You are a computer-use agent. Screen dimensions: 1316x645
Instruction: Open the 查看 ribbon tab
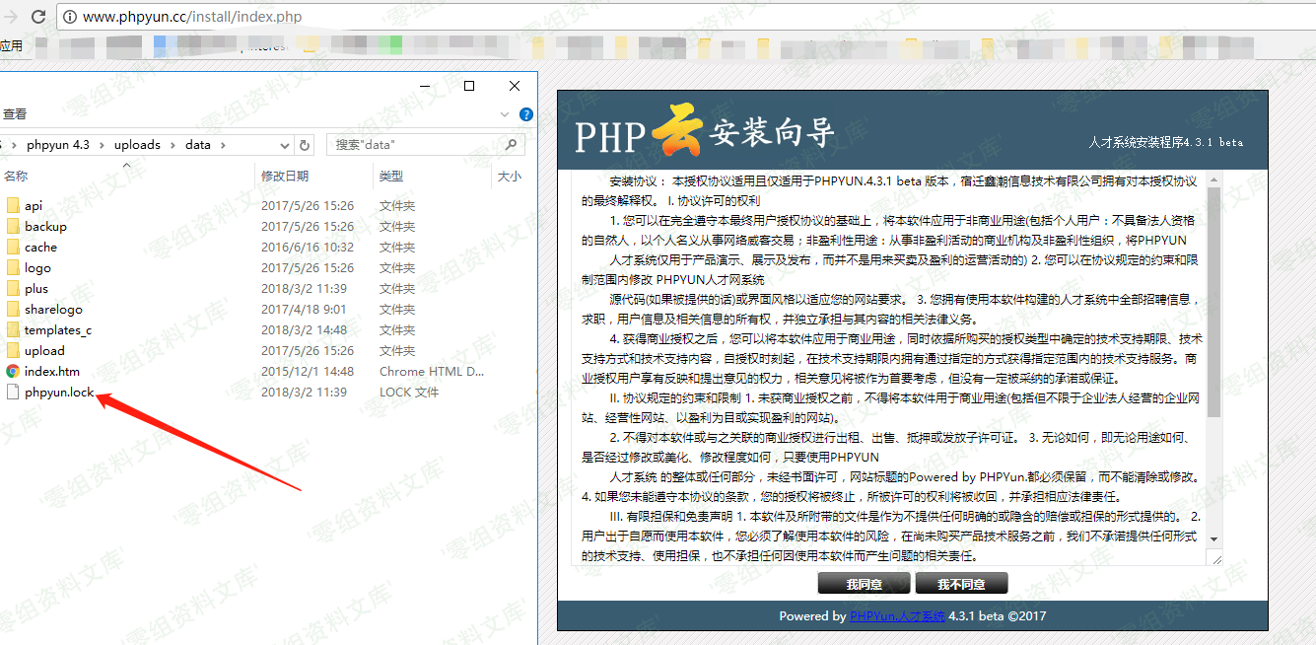coord(15,114)
